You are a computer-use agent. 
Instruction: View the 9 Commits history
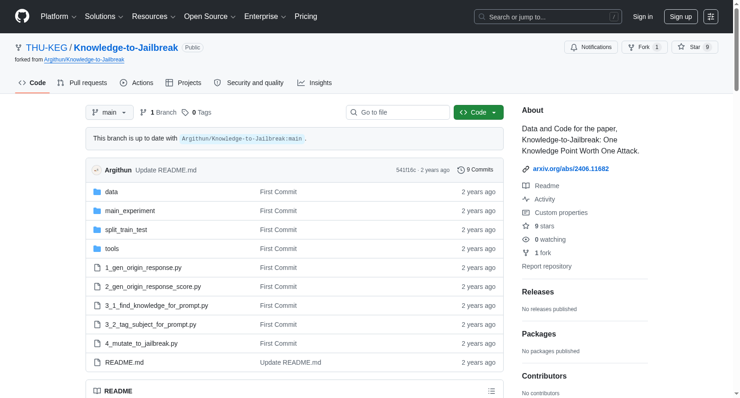(x=475, y=170)
